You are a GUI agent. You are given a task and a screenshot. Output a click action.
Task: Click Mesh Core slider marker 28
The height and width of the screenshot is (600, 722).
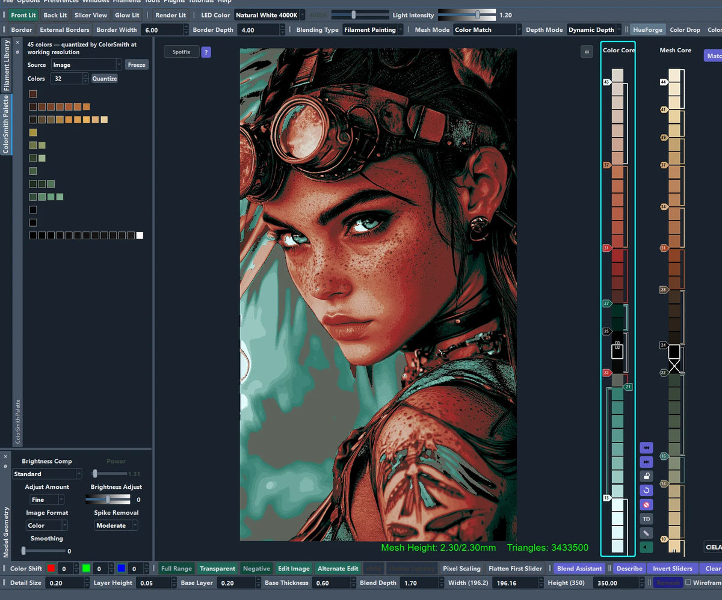point(664,290)
